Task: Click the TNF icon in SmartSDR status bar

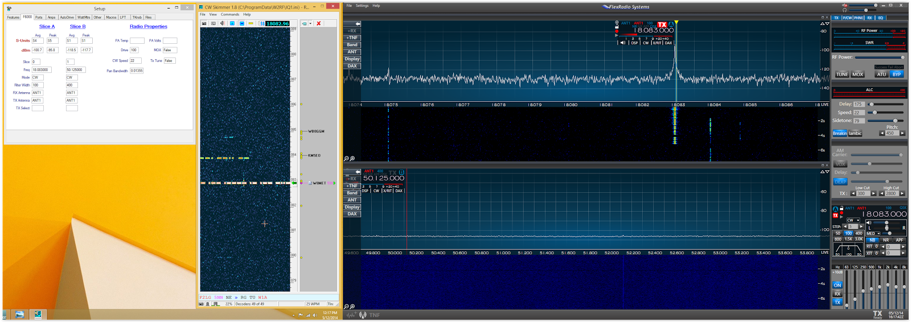Action: (x=374, y=315)
